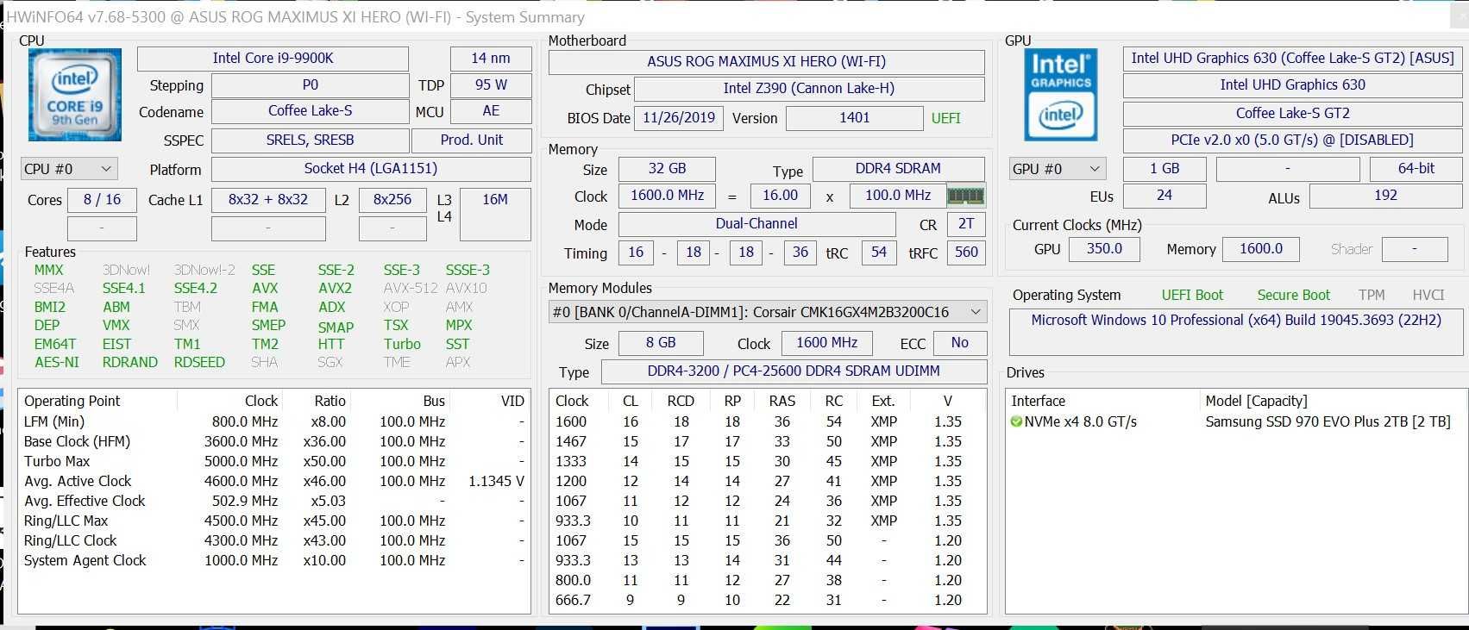The image size is (1469, 630).
Task: Click the GPU memory clock 1600.0 field
Action: (x=1260, y=249)
